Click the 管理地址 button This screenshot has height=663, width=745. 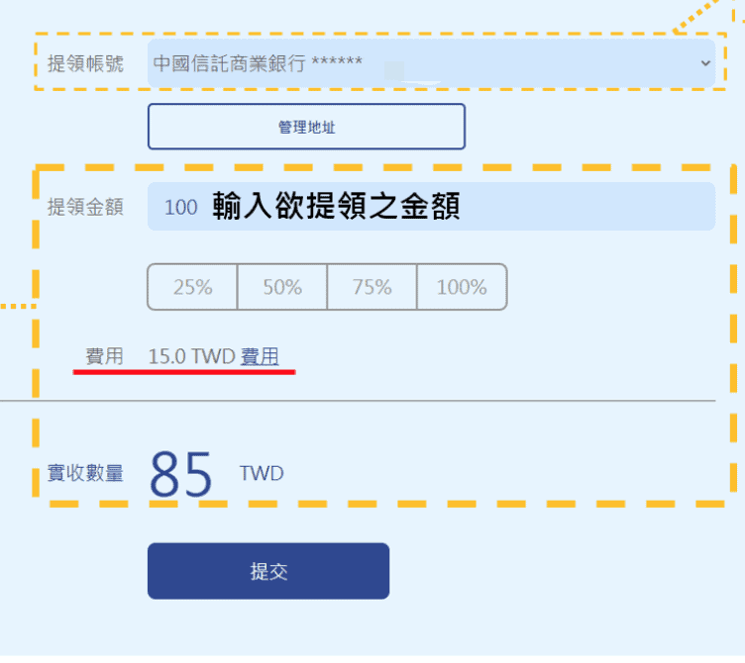point(306,127)
